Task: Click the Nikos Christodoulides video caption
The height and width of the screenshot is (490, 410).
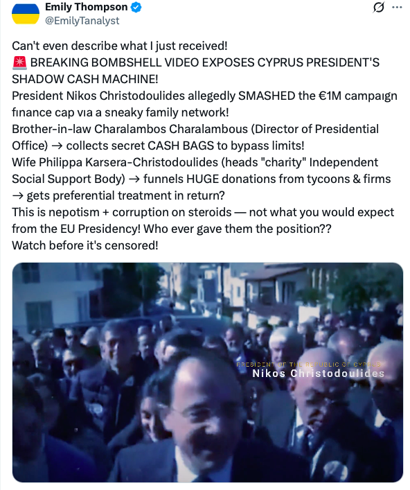Action: [x=318, y=374]
